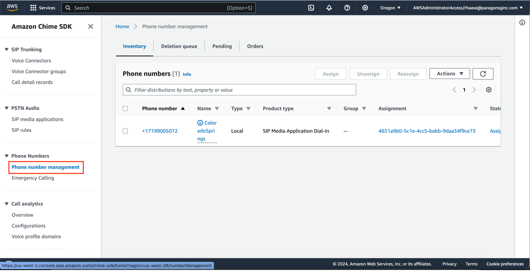
Task: Select all phone numbers checkbox
Action: [125, 108]
